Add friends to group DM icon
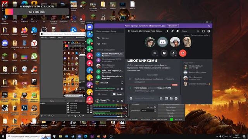 172,31
